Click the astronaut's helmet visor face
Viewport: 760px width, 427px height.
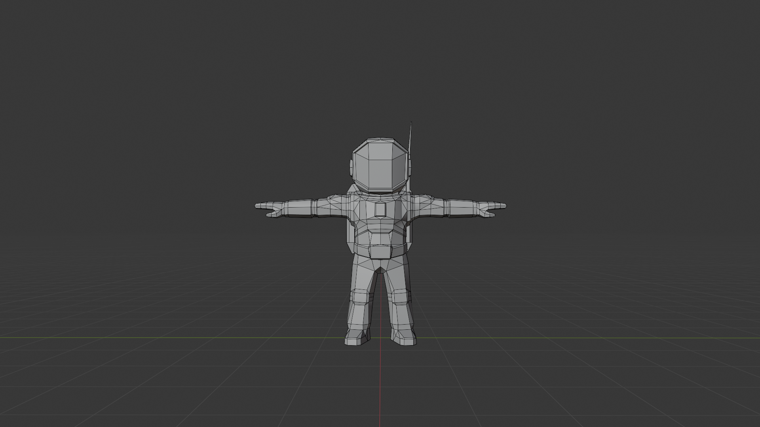(x=380, y=170)
